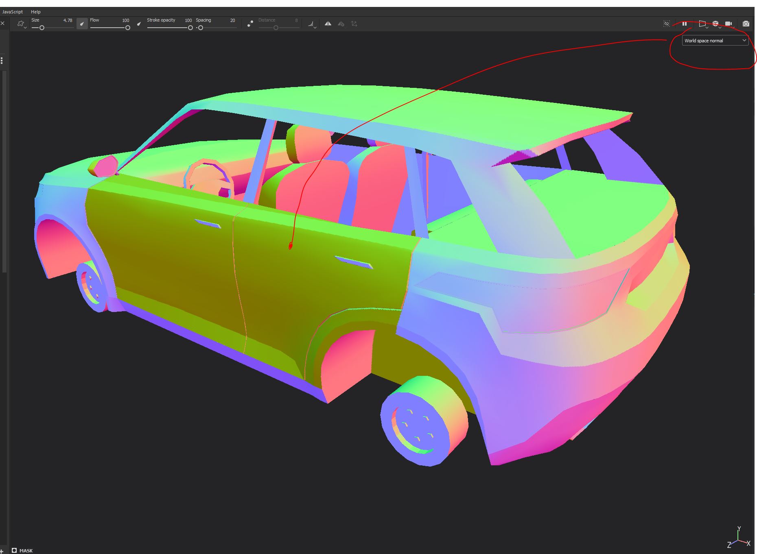Take a viewport screenshot with camera icon
757x554 pixels.
(746, 24)
